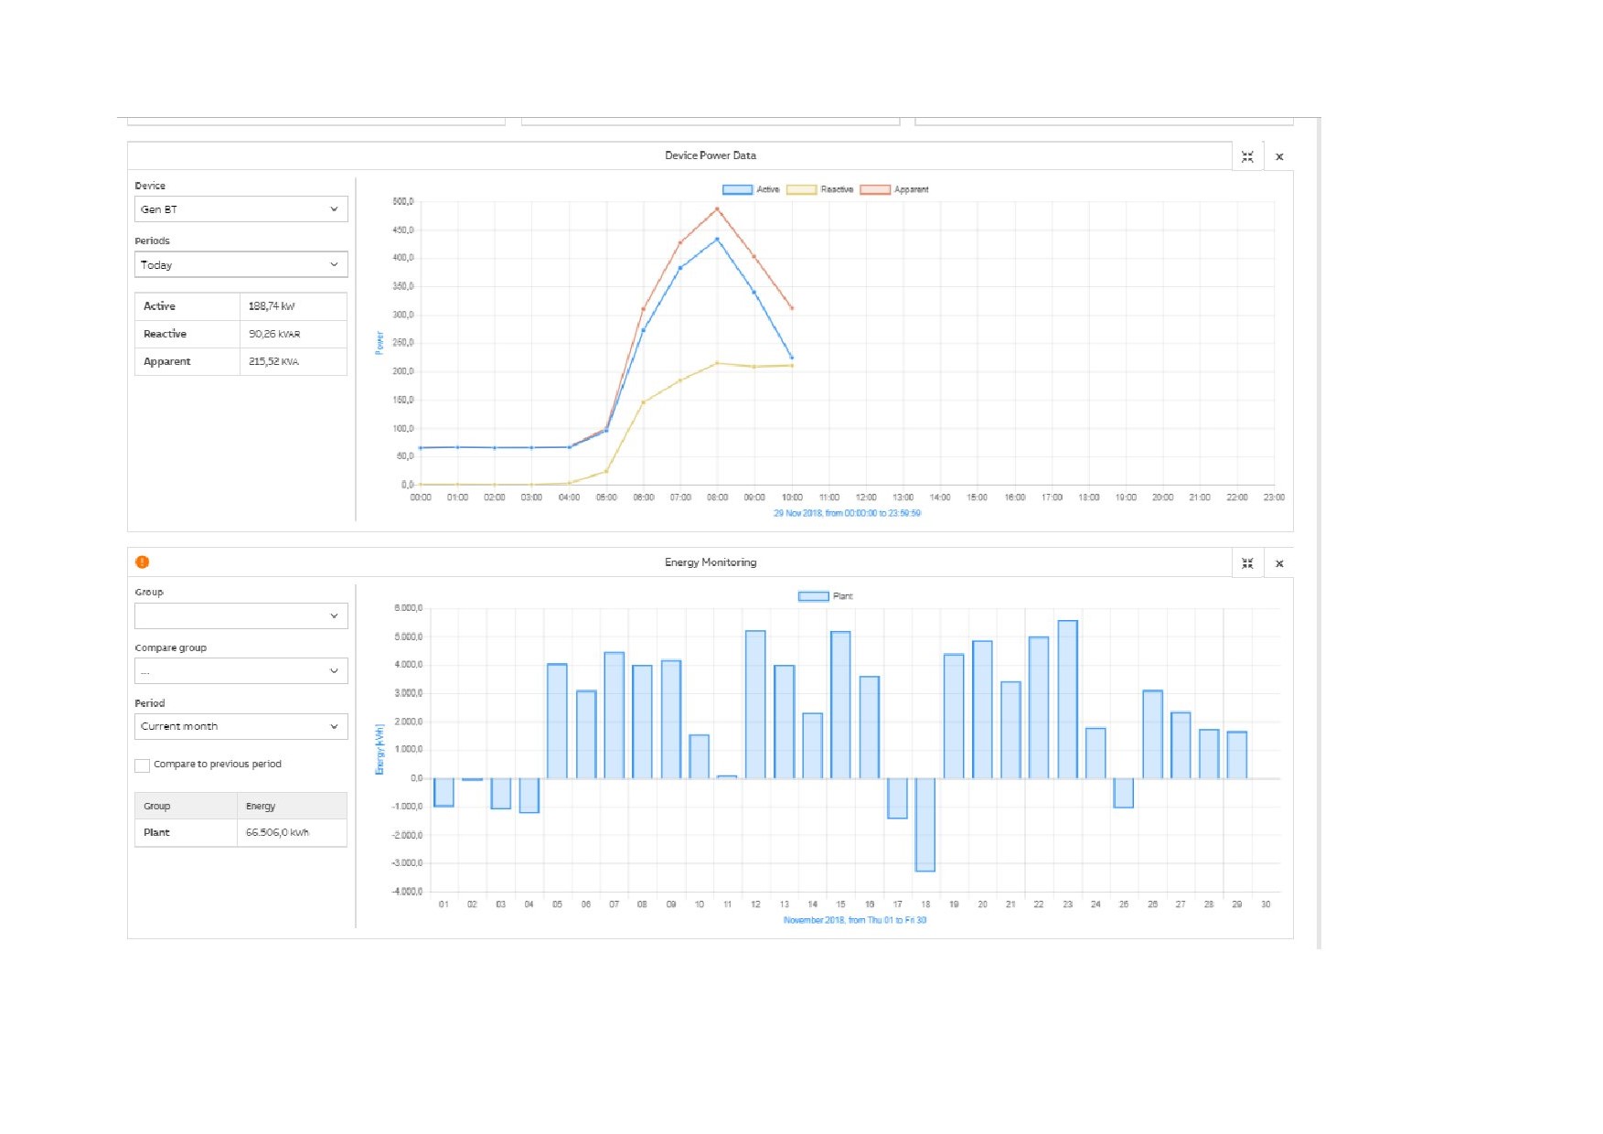Click the Active value 188,74 kW
The width and height of the screenshot is (1603, 1134).
pyautogui.click(x=272, y=306)
